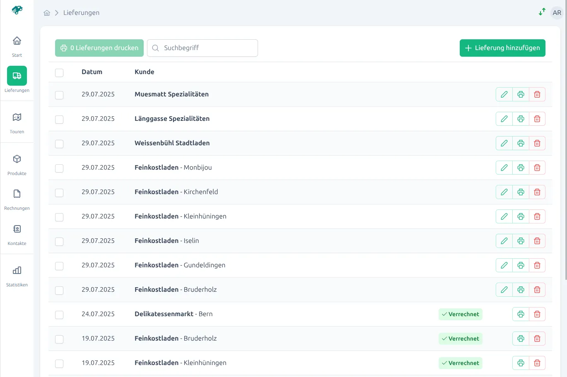Delete the Länggasse Spezialitäten delivery

(x=537, y=119)
